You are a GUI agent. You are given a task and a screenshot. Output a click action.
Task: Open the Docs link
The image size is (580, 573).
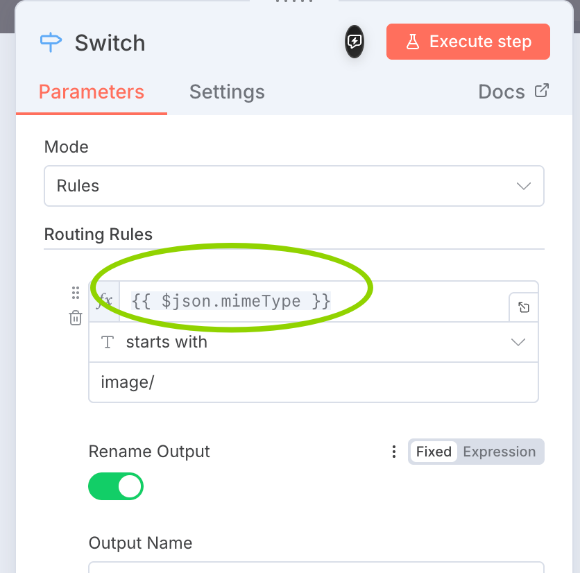coord(513,92)
